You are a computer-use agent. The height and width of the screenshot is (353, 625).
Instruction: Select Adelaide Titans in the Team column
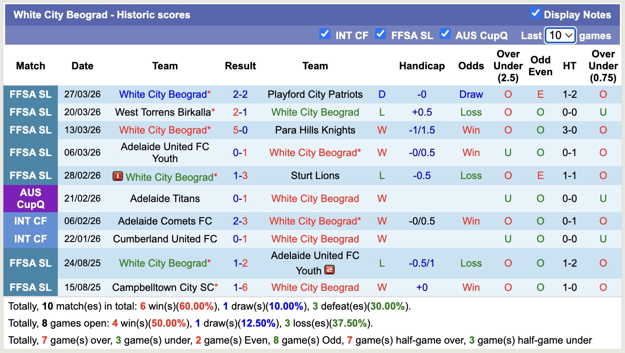coord(165,199)
